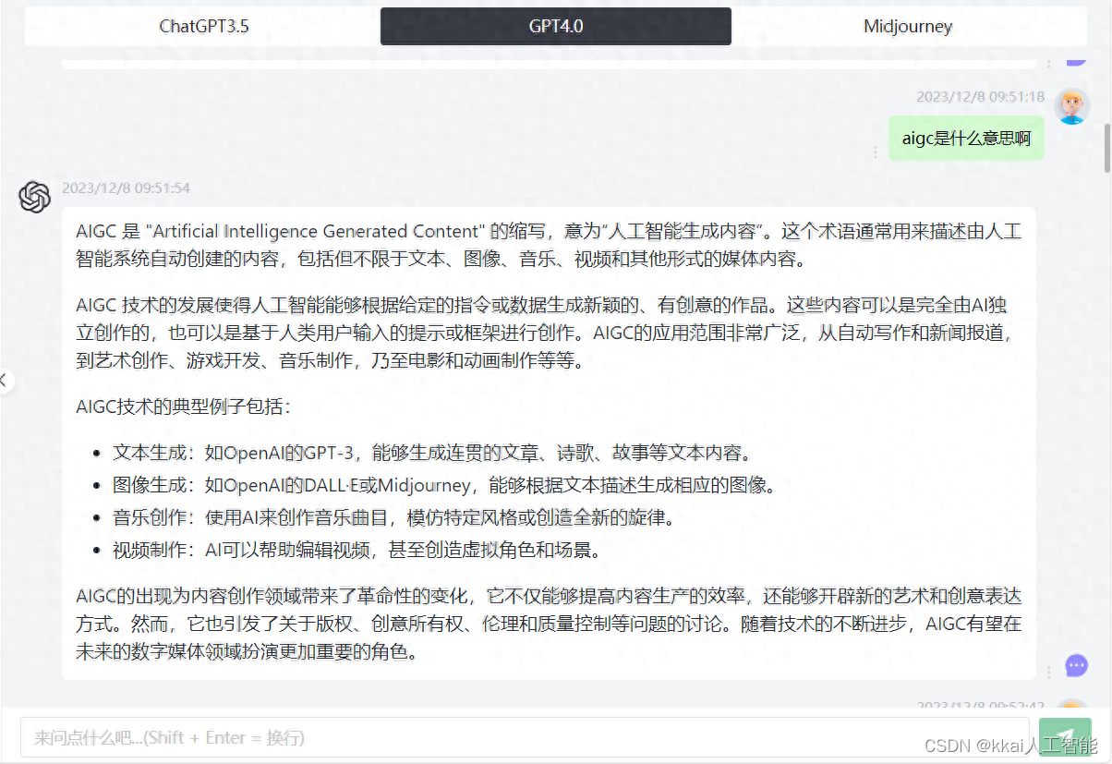Focus the 来问点什么吧 message input field

click(525, 737)
